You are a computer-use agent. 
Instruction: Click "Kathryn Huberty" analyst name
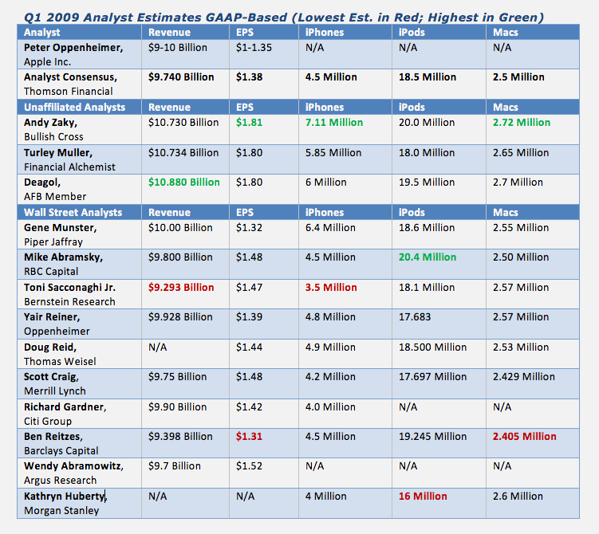point(64,497)
